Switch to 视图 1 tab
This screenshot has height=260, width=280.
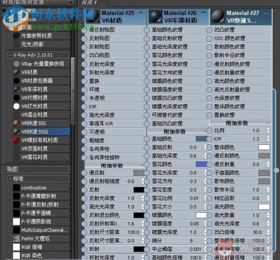(x=89, y=3)
